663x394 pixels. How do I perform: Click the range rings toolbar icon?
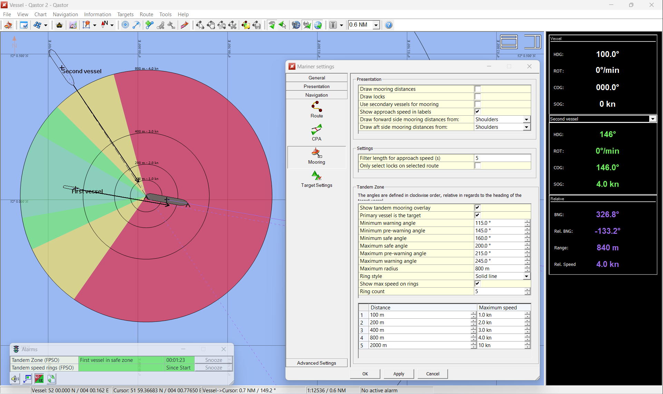[x=125, y=25]
